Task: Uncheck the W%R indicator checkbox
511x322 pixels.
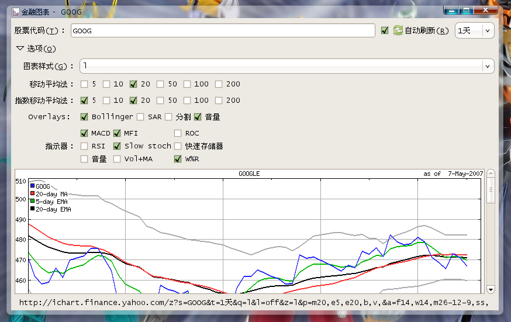Action: [178, 159]
